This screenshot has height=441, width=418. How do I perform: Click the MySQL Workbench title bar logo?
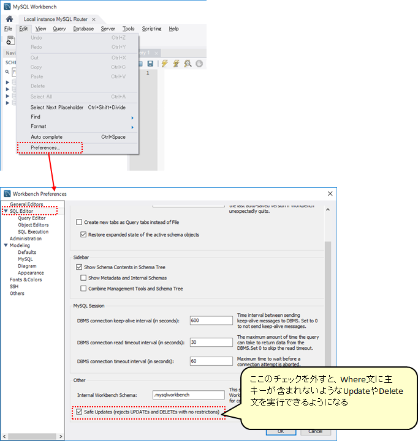pos(7,7)
